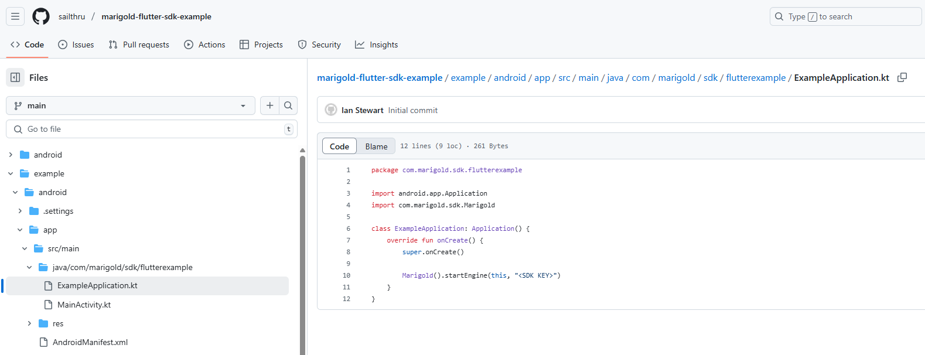Screen dimensions: 925x355
Task: Click marigold-flutter-sdk-example breadcrumb link
Action: 380,77
